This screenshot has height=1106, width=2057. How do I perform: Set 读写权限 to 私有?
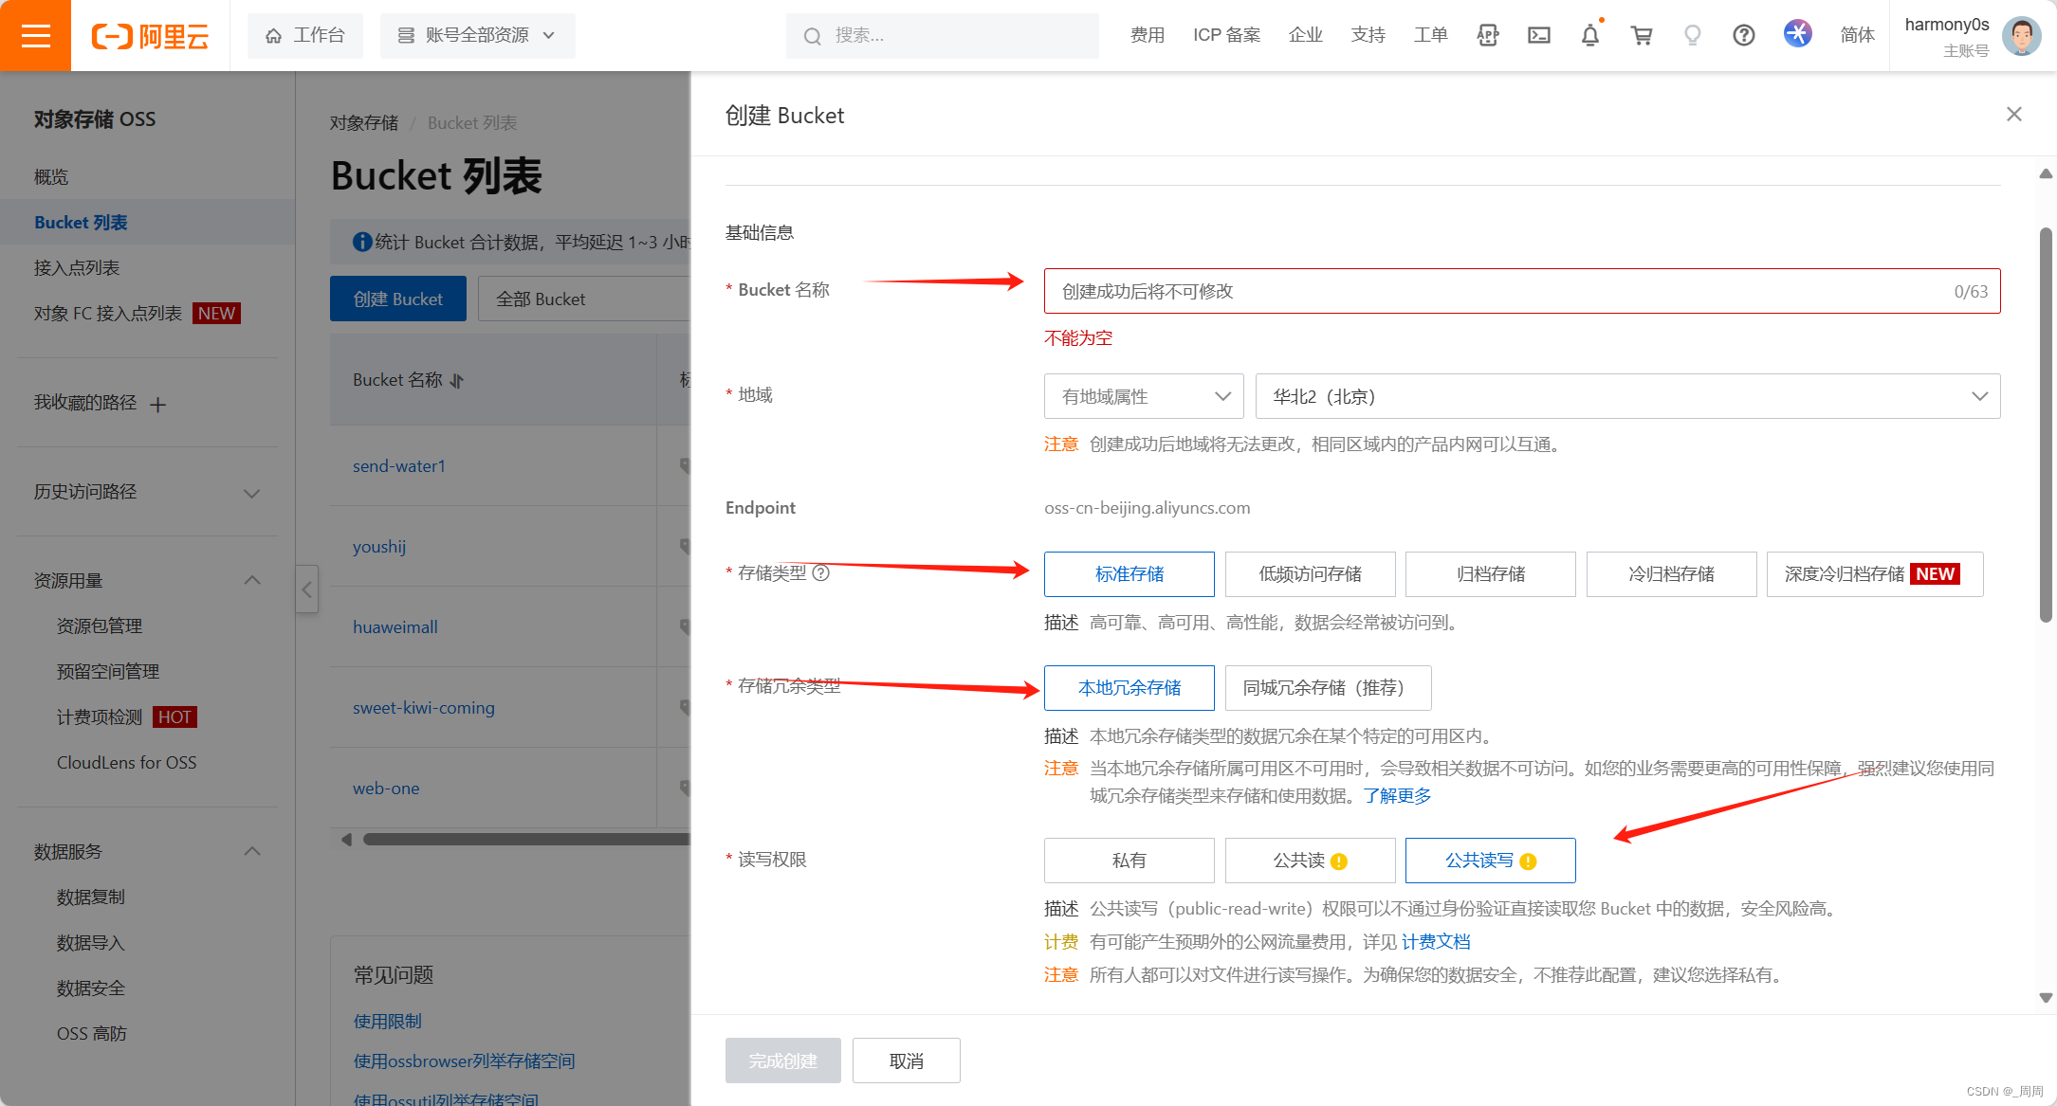[1129, 860]
